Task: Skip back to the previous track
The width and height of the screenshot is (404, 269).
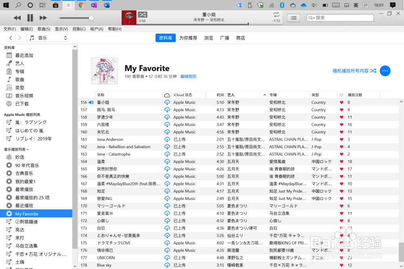Action: point(17,18)
